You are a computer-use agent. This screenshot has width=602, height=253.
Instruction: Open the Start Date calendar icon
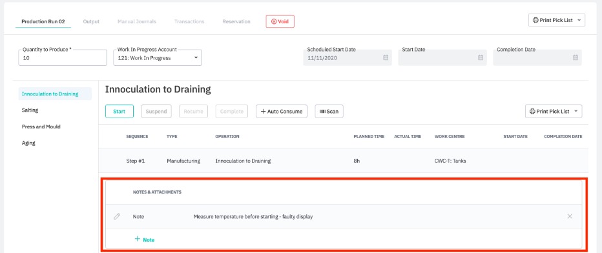tap(481, 57)
